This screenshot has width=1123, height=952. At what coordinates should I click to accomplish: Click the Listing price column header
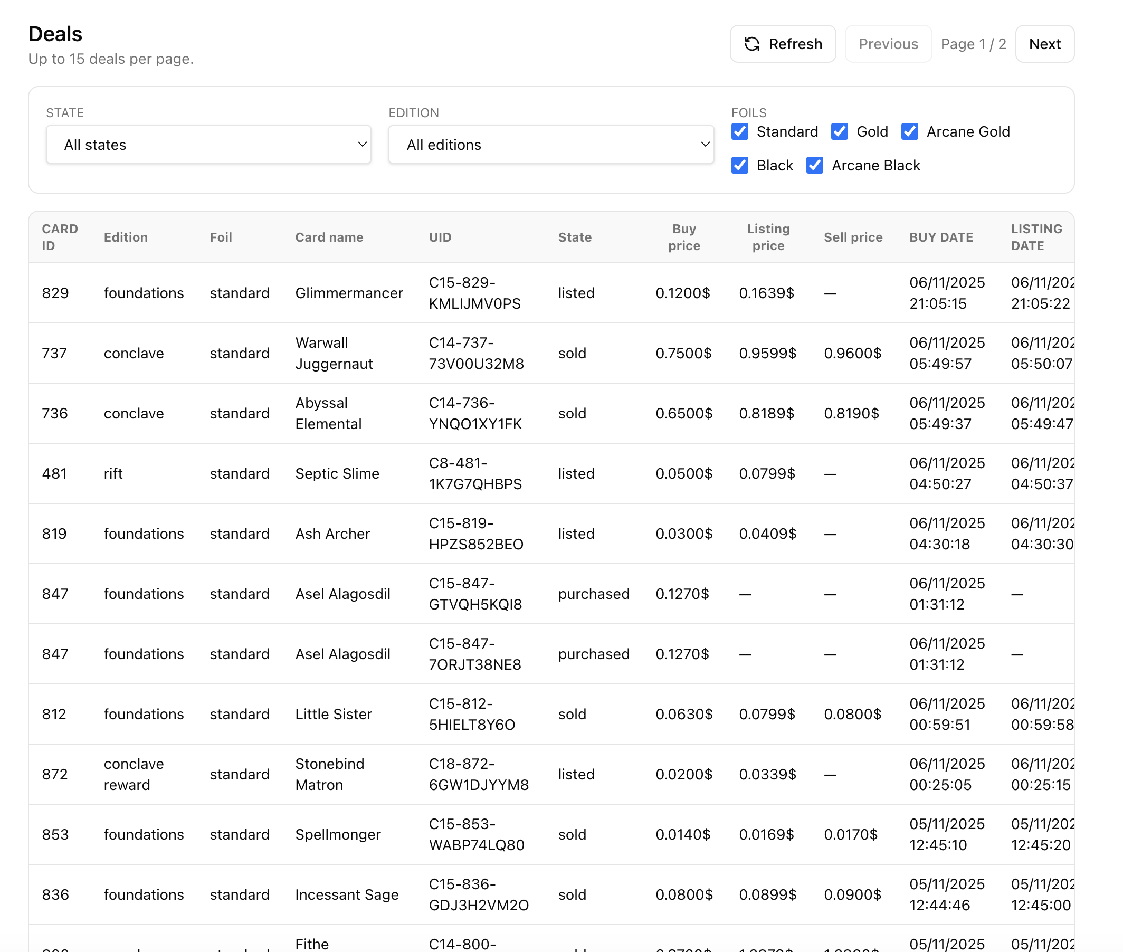point(767,237)
